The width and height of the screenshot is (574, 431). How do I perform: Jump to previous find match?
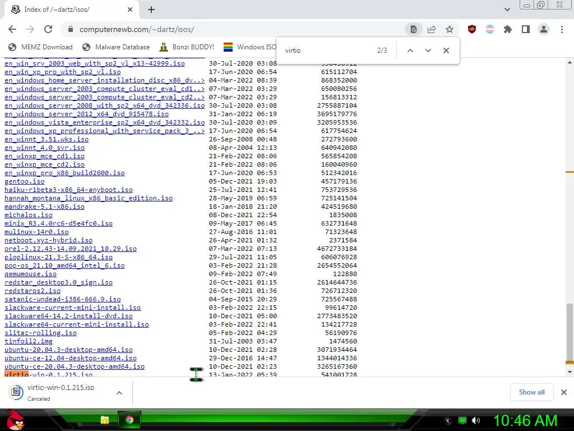pos(410,51)
